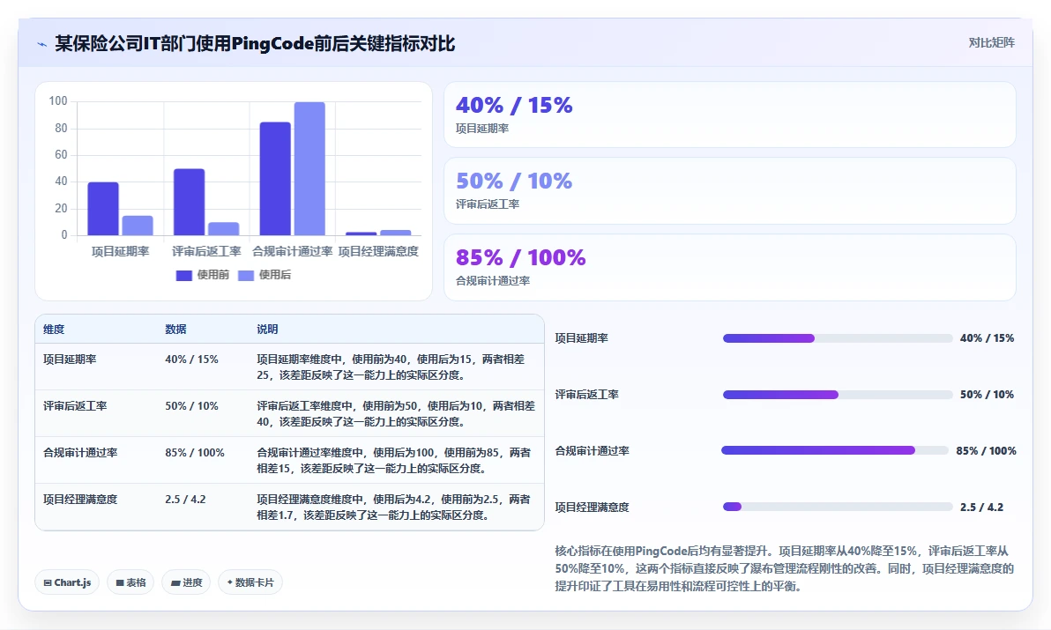Viewport: 1051px width, 630px height.
Task: Toggle the 使用前 legend swatch
Action: [183, 275]
